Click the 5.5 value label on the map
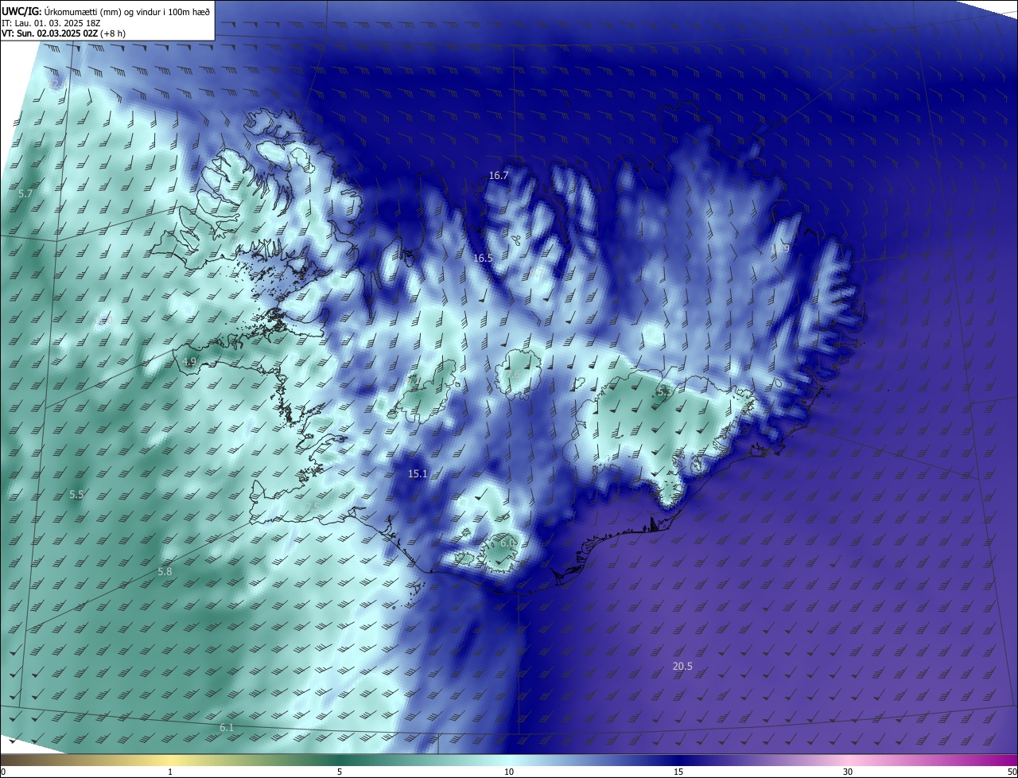 76,494
